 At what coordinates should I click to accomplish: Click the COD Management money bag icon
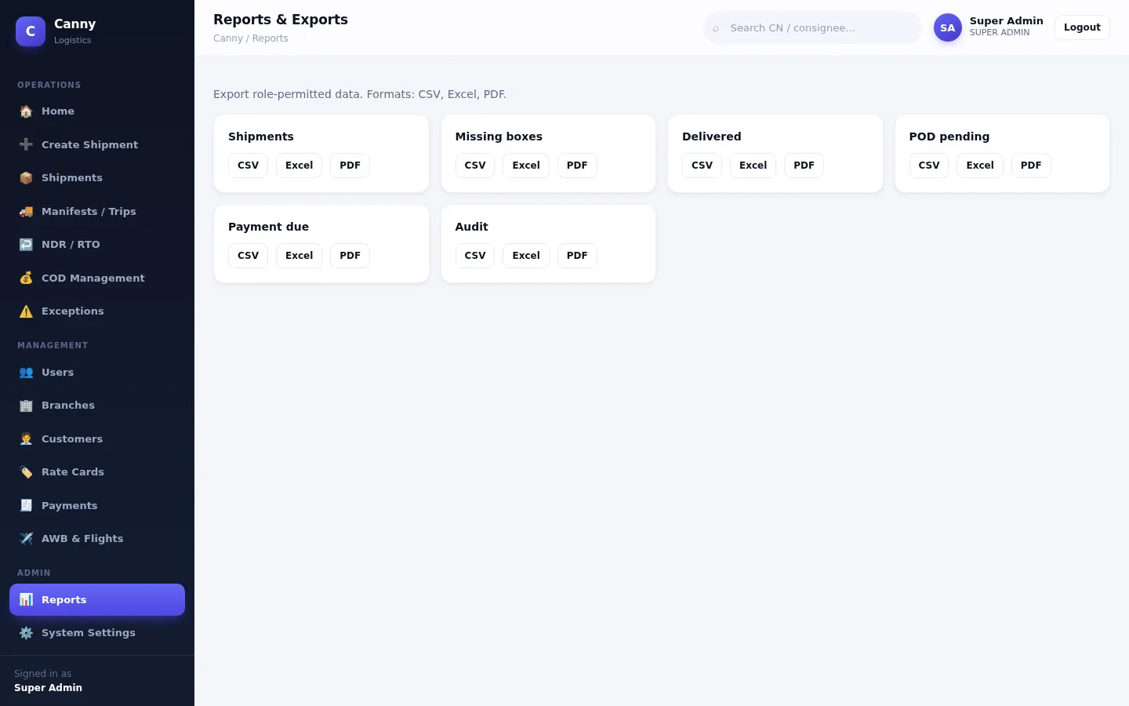[x=26, y=278]
